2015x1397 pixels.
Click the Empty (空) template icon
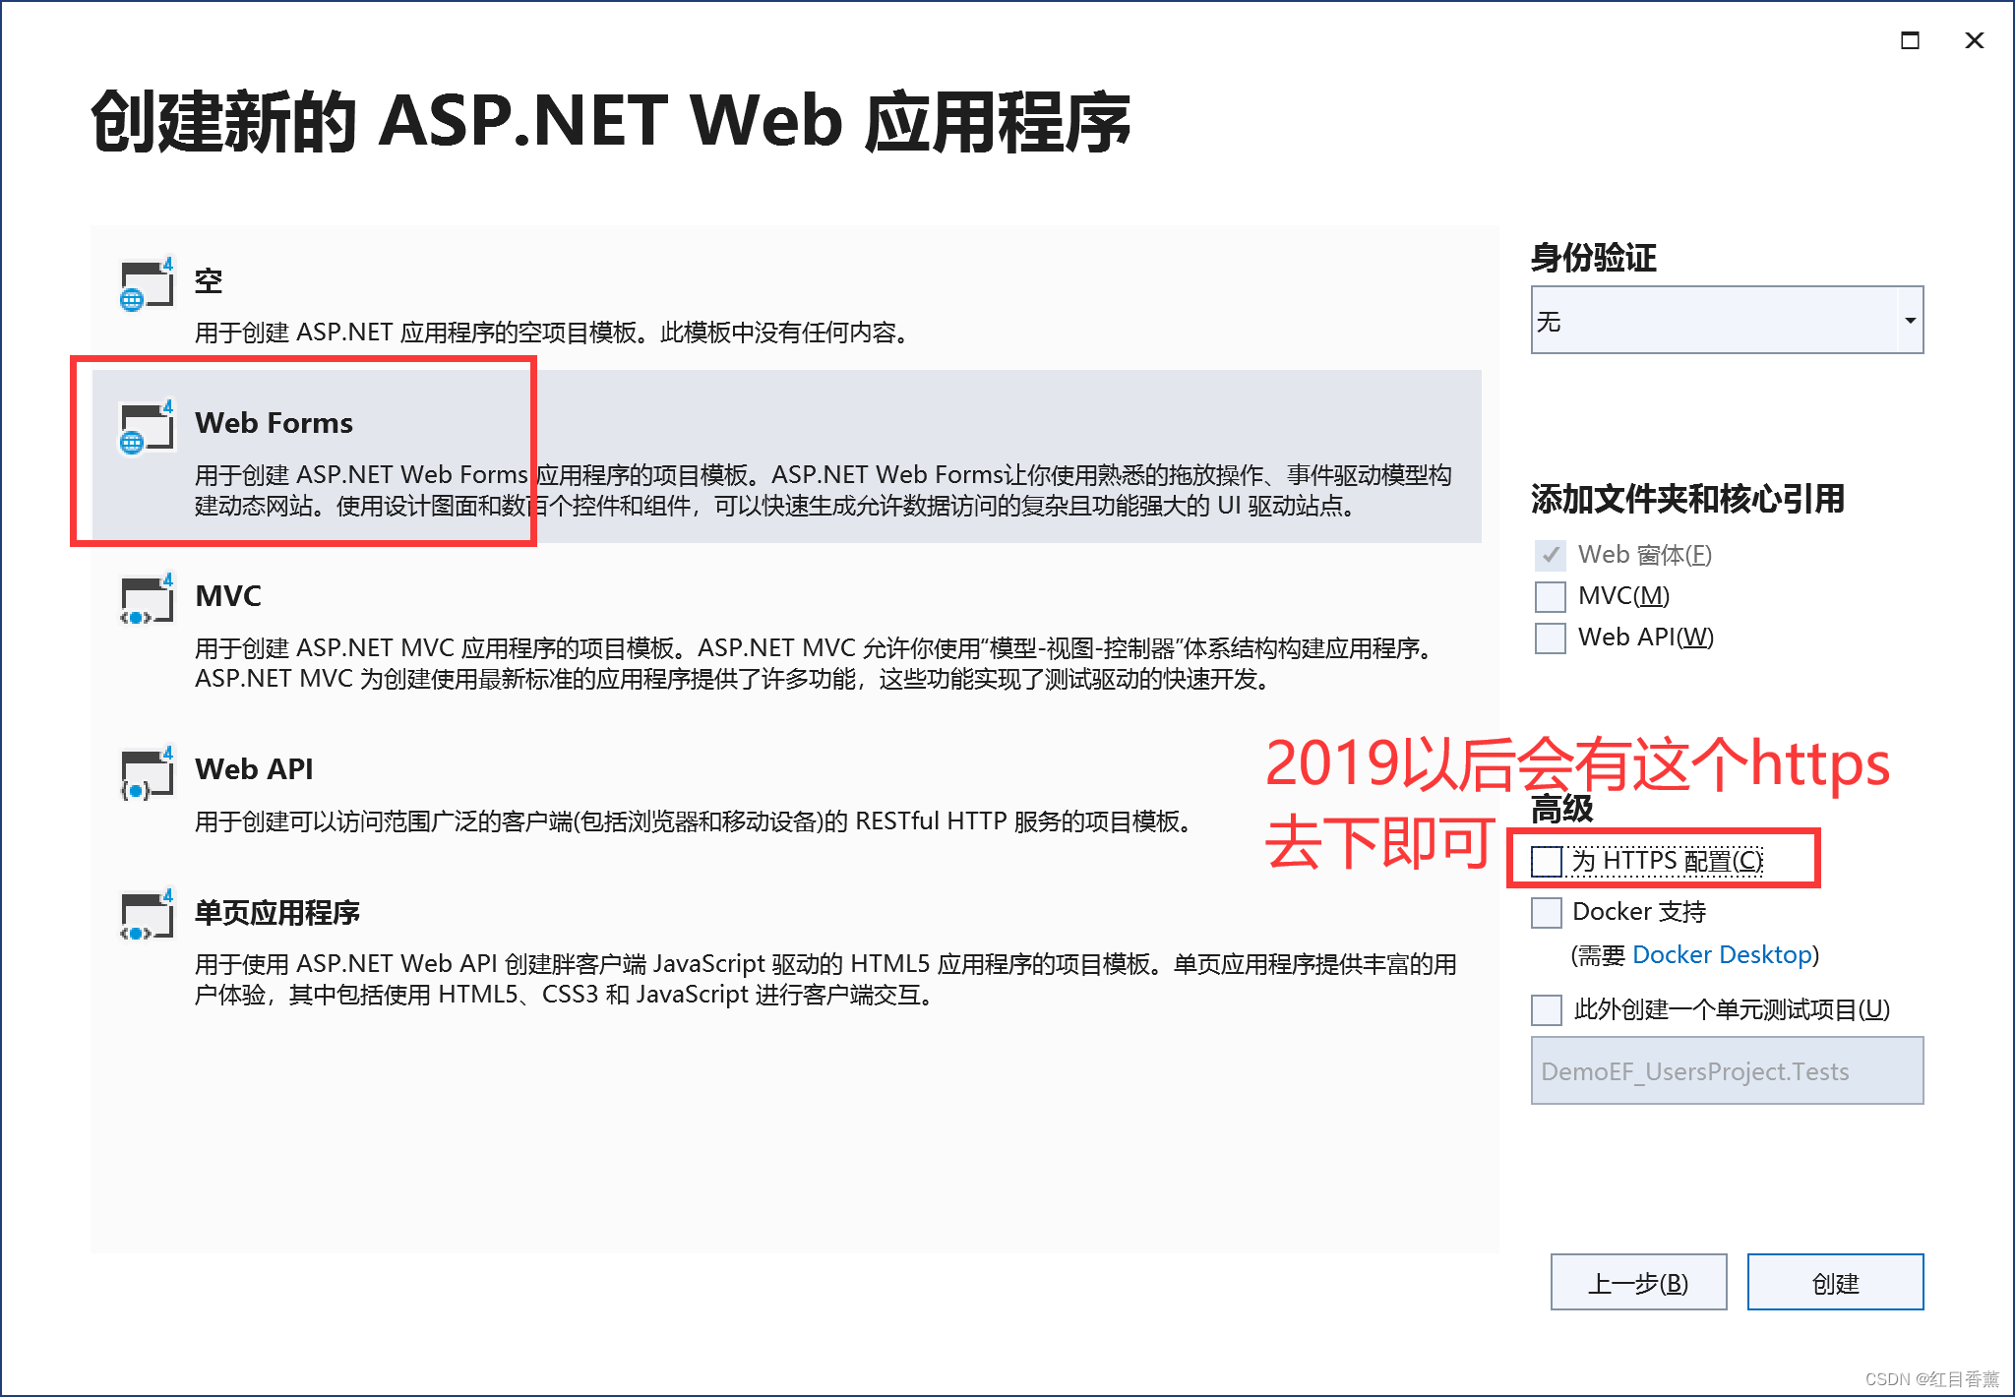point(146,285)
